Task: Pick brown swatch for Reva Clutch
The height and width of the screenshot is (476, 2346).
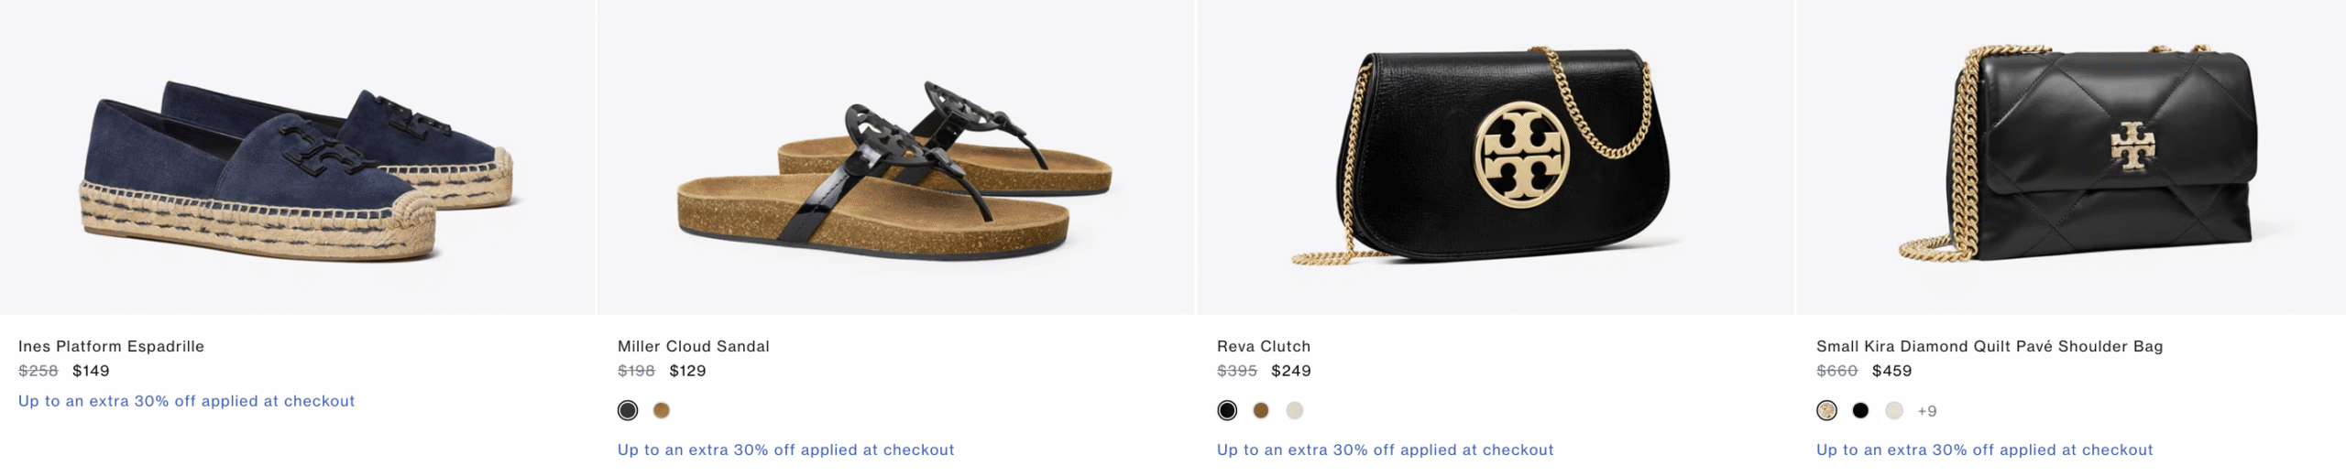Action: coord(1261,410)
